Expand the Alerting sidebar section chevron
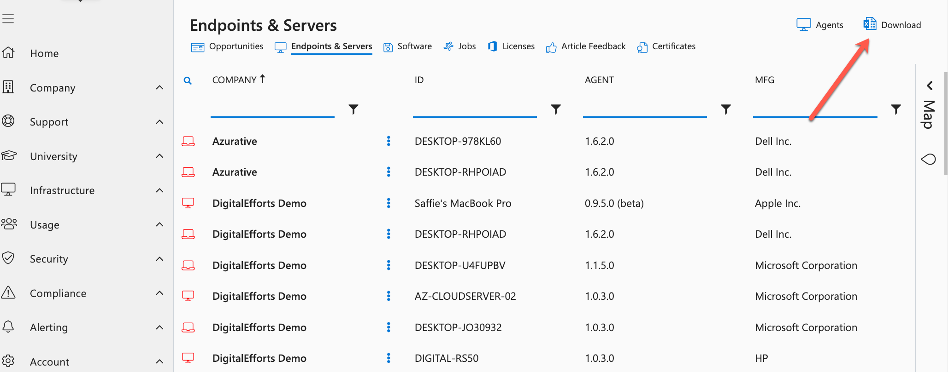 coord(159,327)
